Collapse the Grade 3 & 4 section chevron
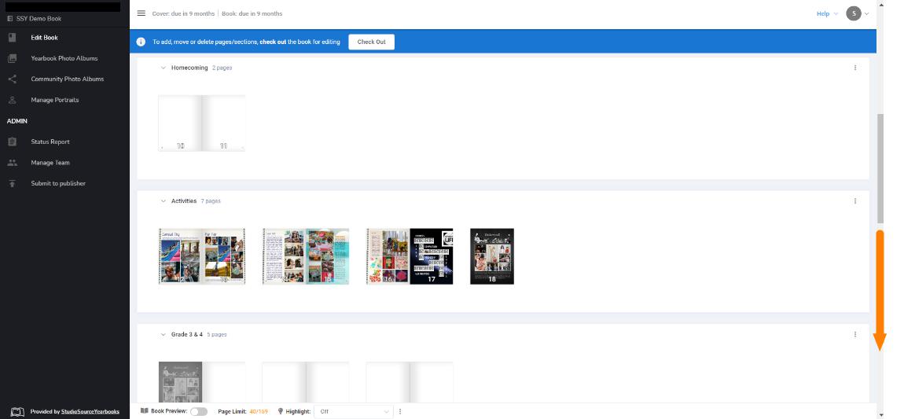This screenshot has height=419, width=904. tap(164, 334)
